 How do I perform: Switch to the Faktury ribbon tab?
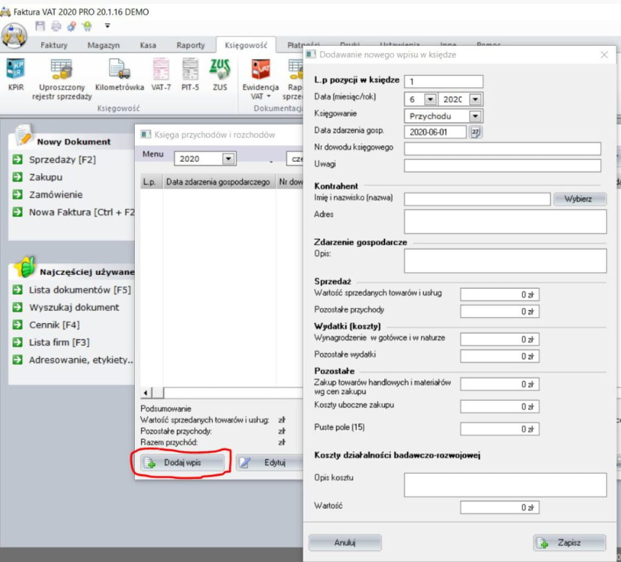(x=54, y=45)
